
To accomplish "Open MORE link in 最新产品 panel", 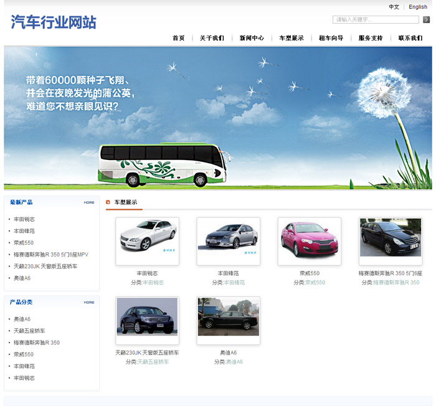I will point(89,202).
